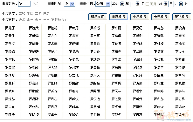Image resolution: width=193 pixels, height=122 pixels.
Task: Select the name 罗亭芮
Action: (x=180, y=91)
